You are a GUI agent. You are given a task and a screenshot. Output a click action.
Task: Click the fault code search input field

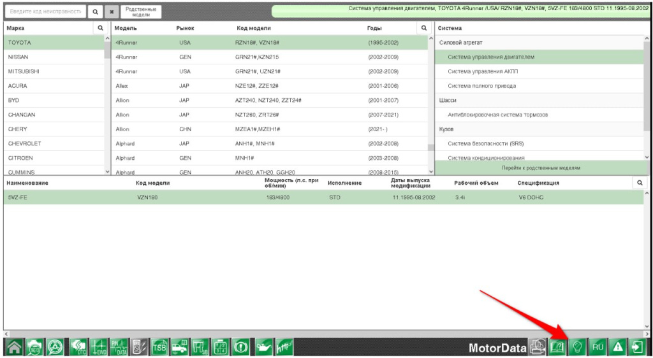(x=46, y=11)
